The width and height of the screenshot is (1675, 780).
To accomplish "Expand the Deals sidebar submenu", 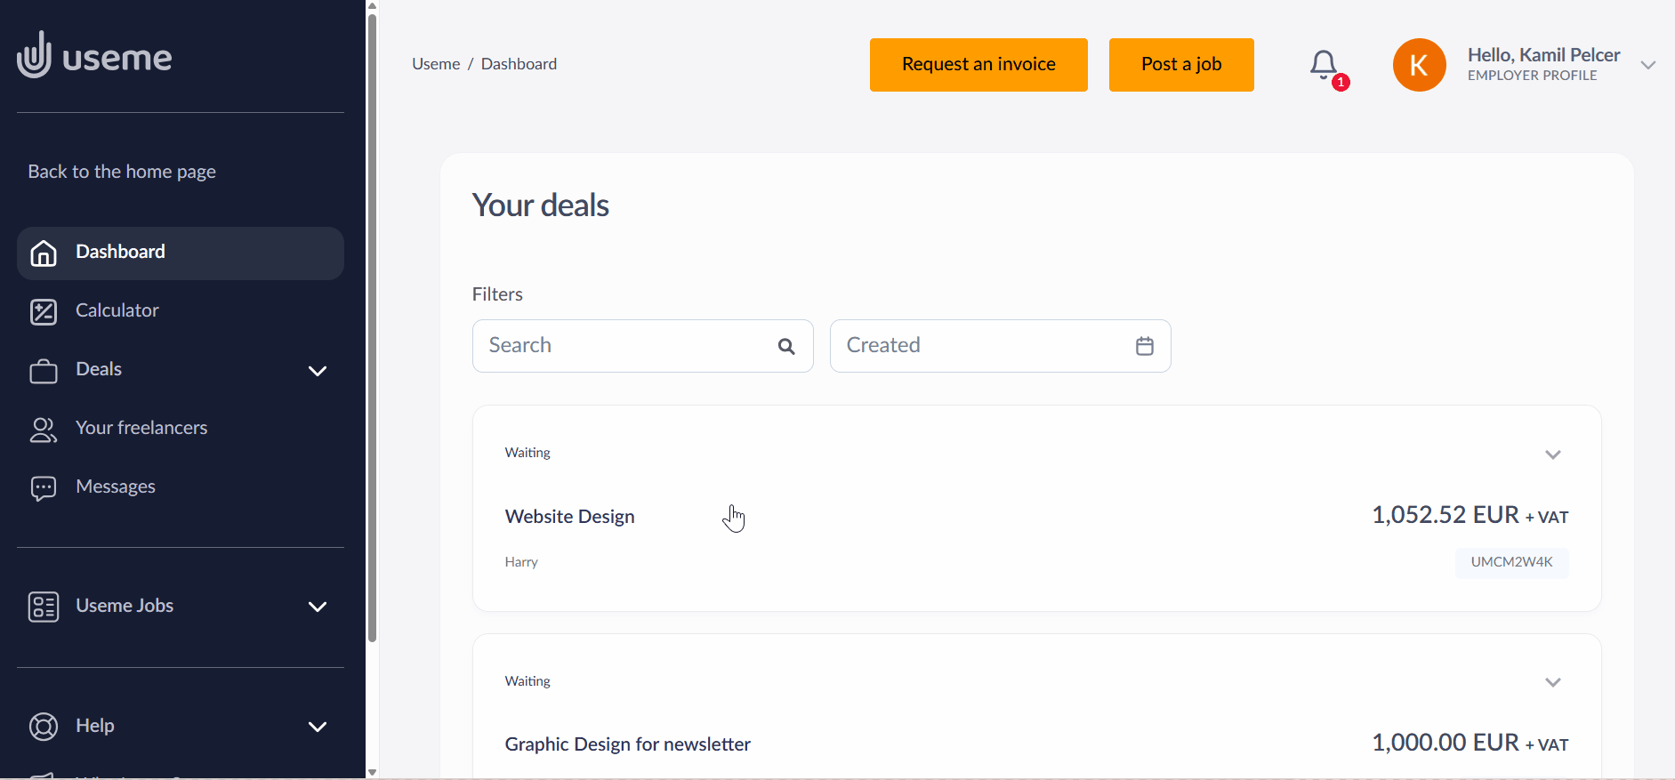I will [x=318, y=371].
